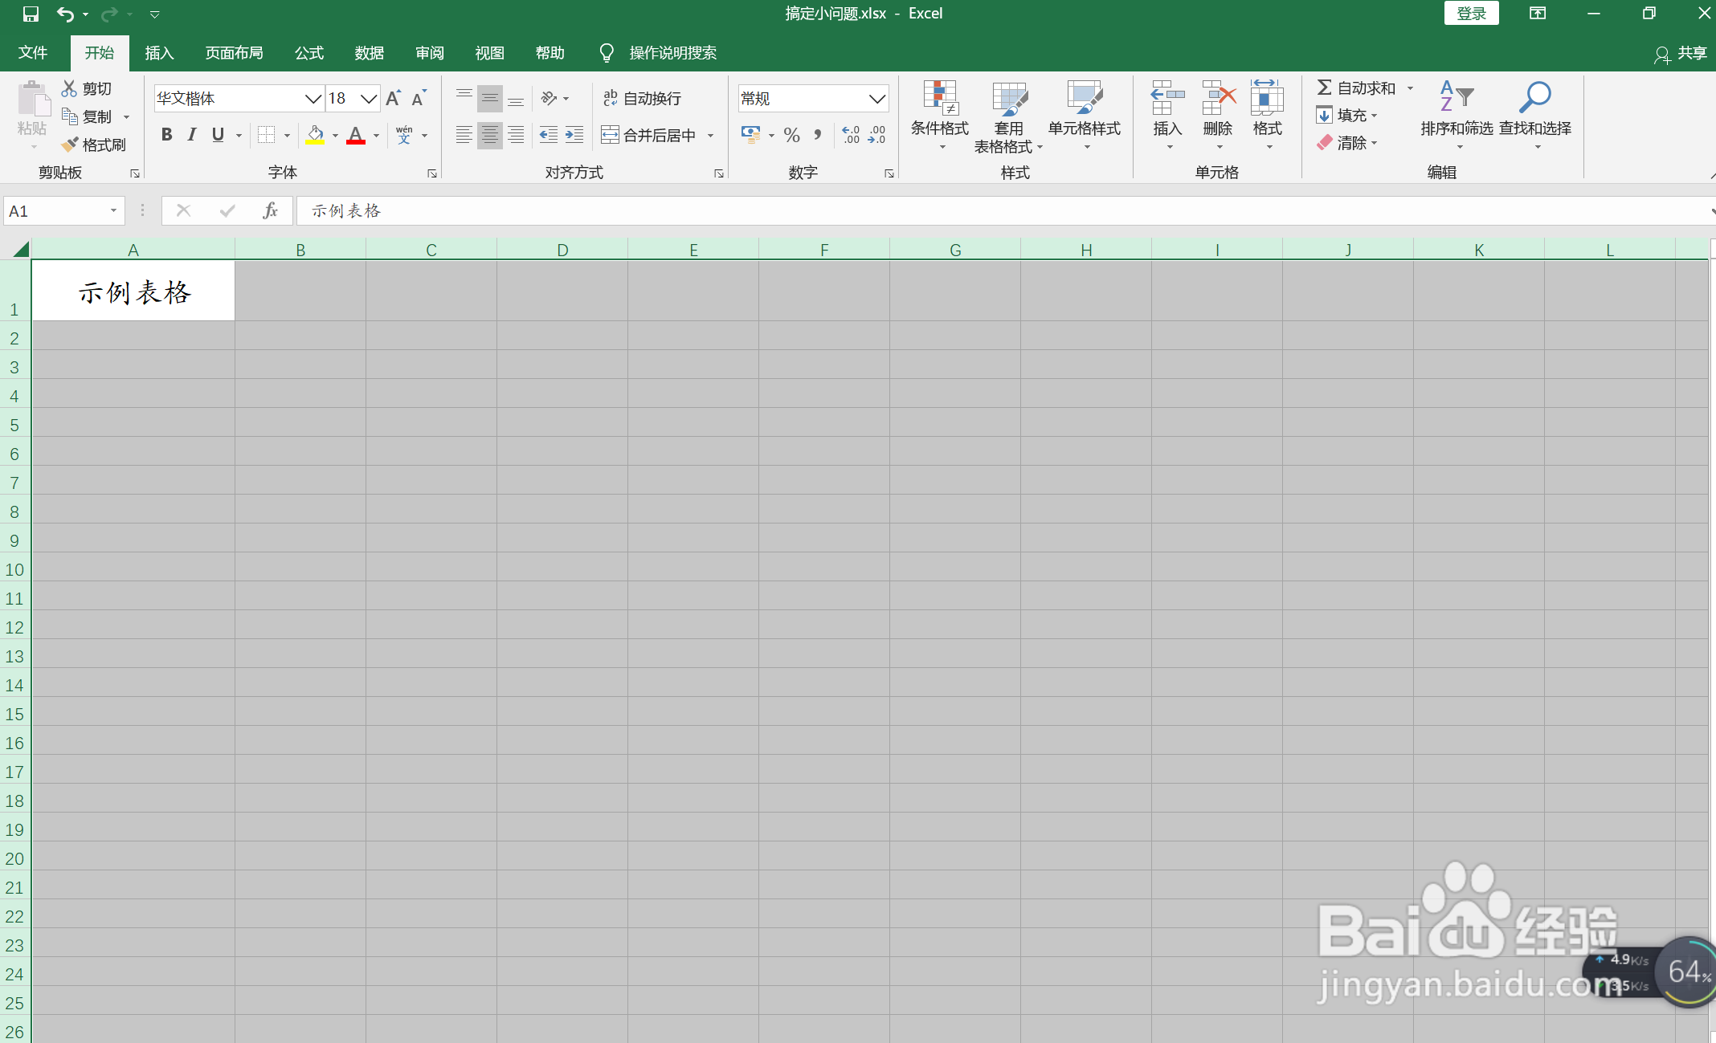Click the 共享 share button
This screenshot has height=1043, width=1716.
(1681, 53)
